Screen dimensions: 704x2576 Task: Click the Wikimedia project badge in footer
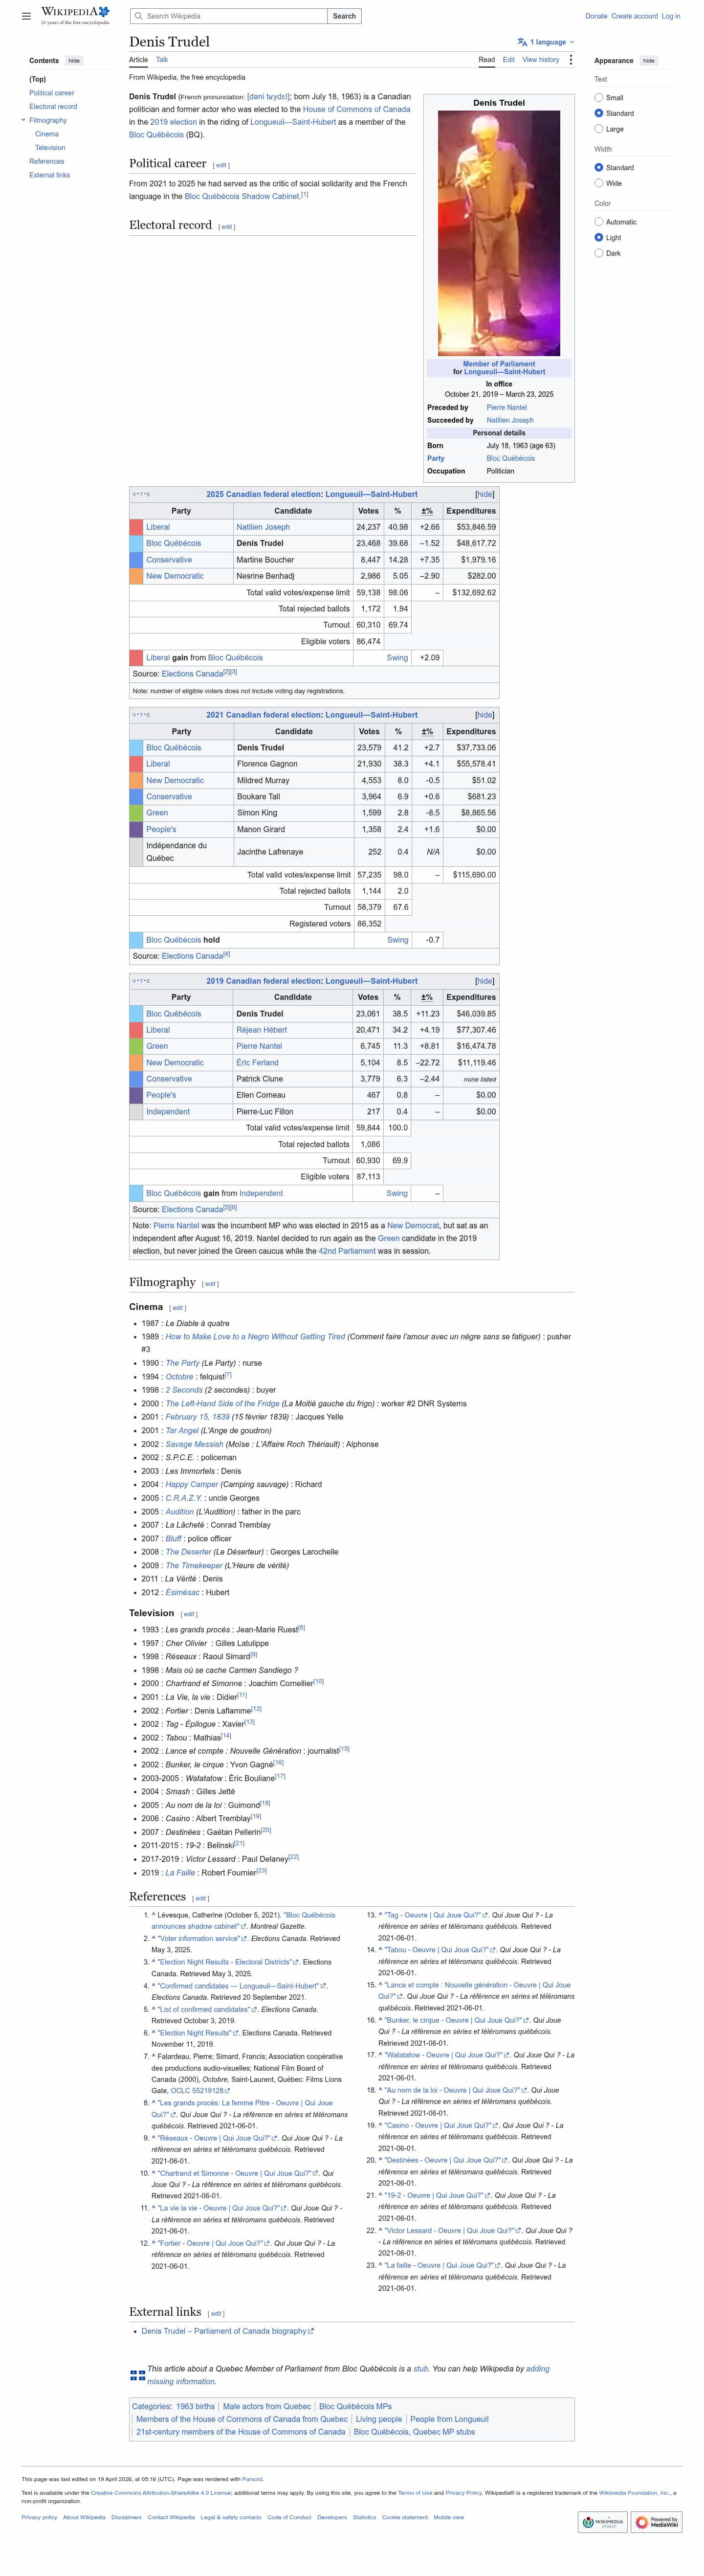(x=602, y=2522)
